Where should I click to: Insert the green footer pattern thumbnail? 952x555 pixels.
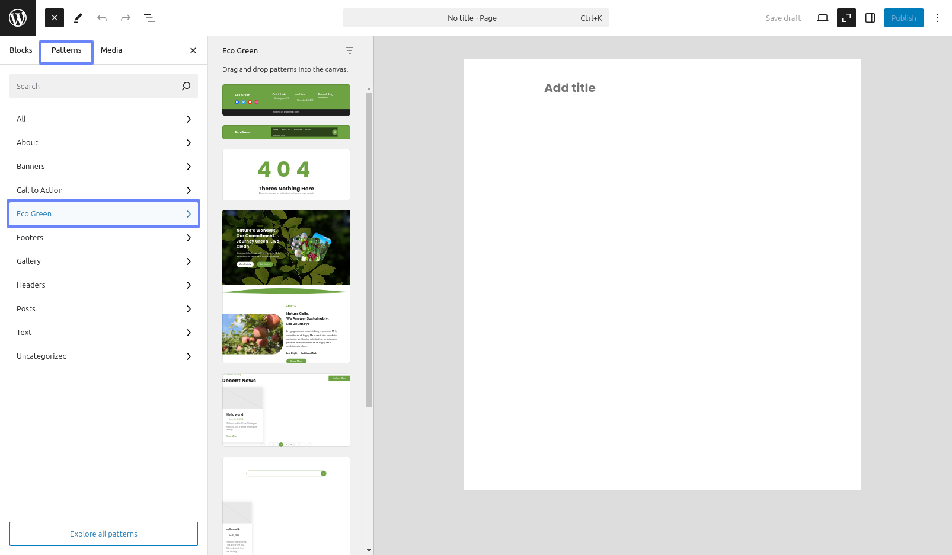[286, 100]
